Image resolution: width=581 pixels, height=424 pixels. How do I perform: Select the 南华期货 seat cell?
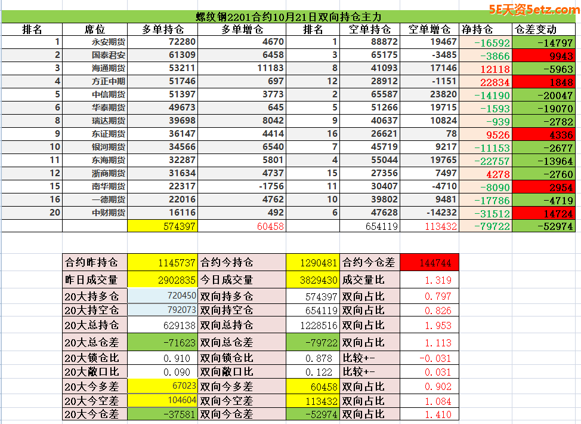[x=95, y=186]
